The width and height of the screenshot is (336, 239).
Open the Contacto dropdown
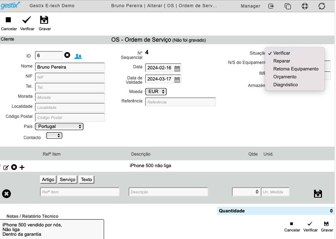[x=54, y=135]
